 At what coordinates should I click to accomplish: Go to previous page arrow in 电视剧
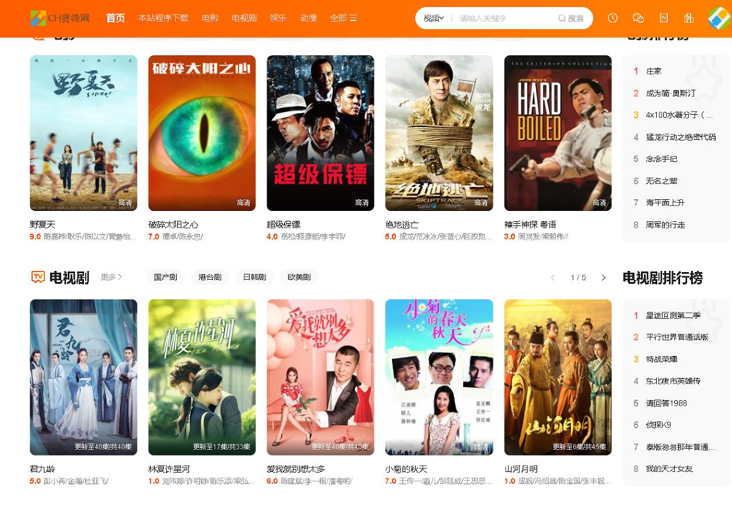click(x=553, y=277)
